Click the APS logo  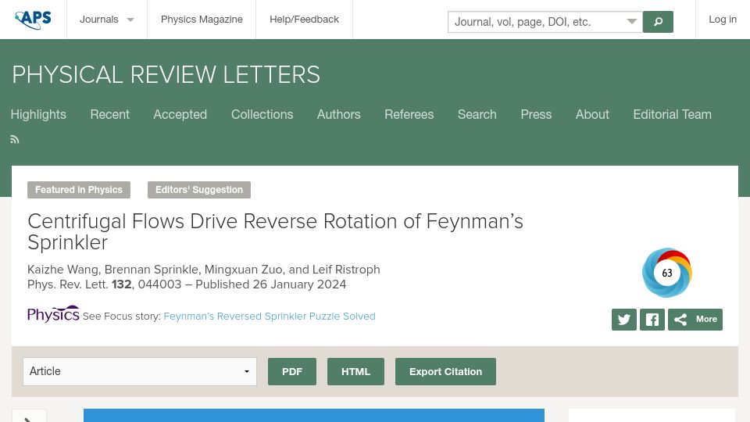point(33,19)
